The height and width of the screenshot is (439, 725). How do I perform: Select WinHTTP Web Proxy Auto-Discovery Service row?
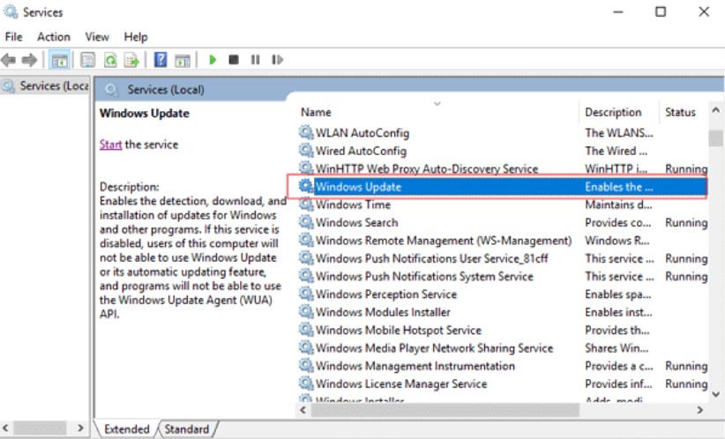tap(503, 168)
